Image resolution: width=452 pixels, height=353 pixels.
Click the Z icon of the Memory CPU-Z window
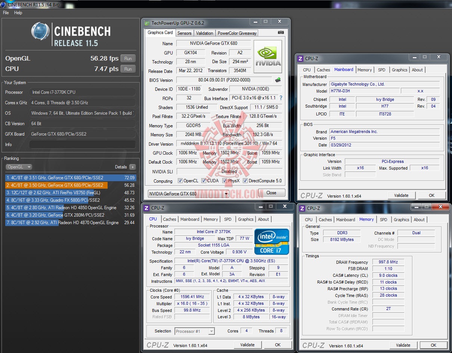(302, 208)
